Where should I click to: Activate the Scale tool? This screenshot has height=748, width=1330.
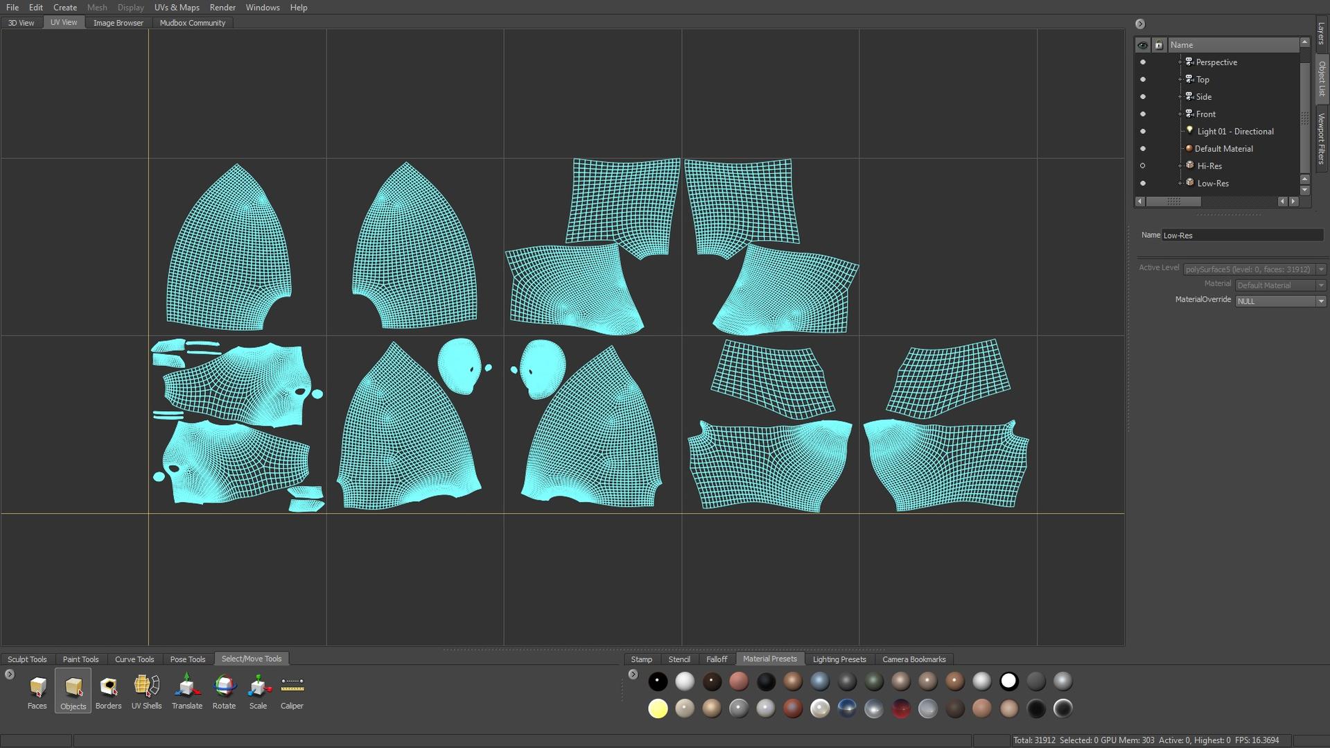(x=258, y=691)
